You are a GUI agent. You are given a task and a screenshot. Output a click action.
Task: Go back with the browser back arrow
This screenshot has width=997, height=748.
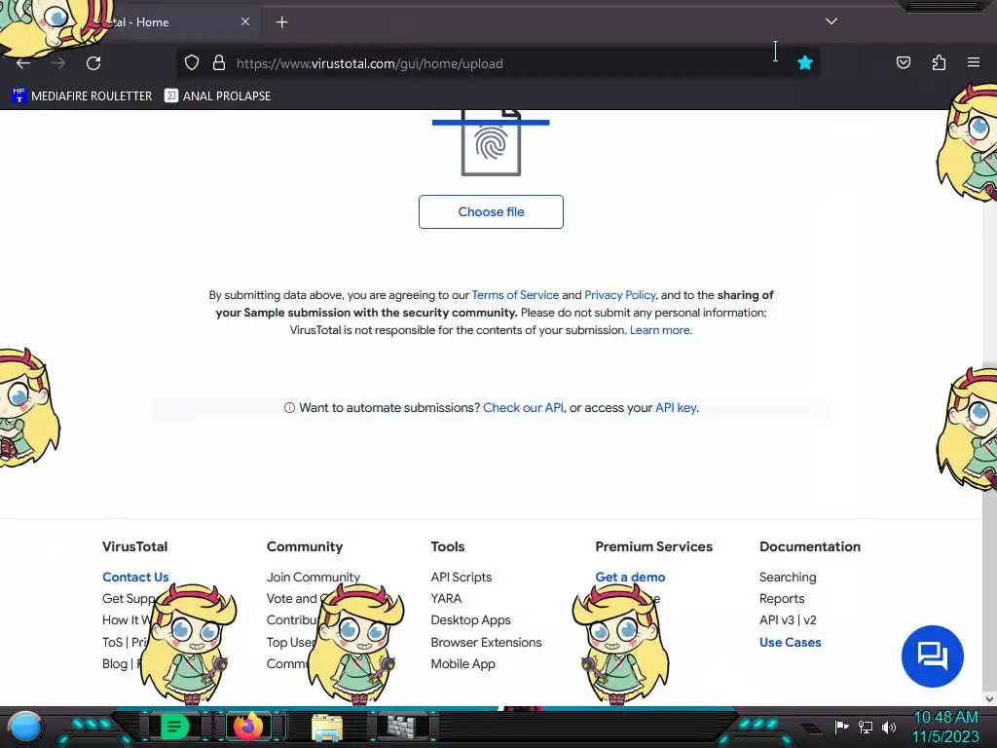23,63
